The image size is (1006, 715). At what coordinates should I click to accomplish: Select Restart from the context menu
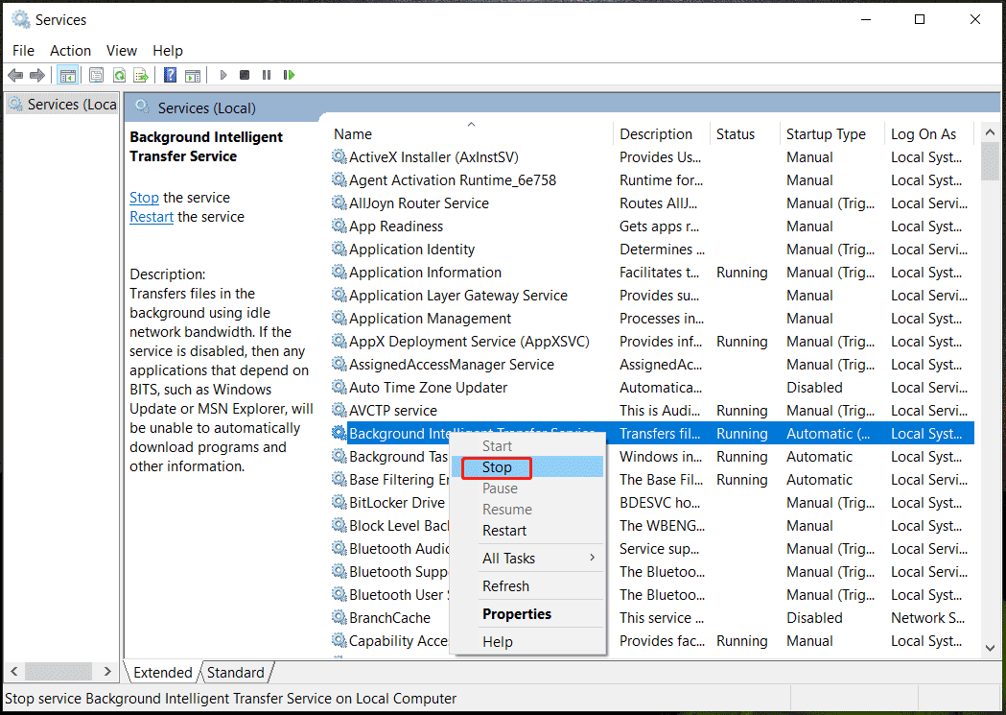(504, 531)
